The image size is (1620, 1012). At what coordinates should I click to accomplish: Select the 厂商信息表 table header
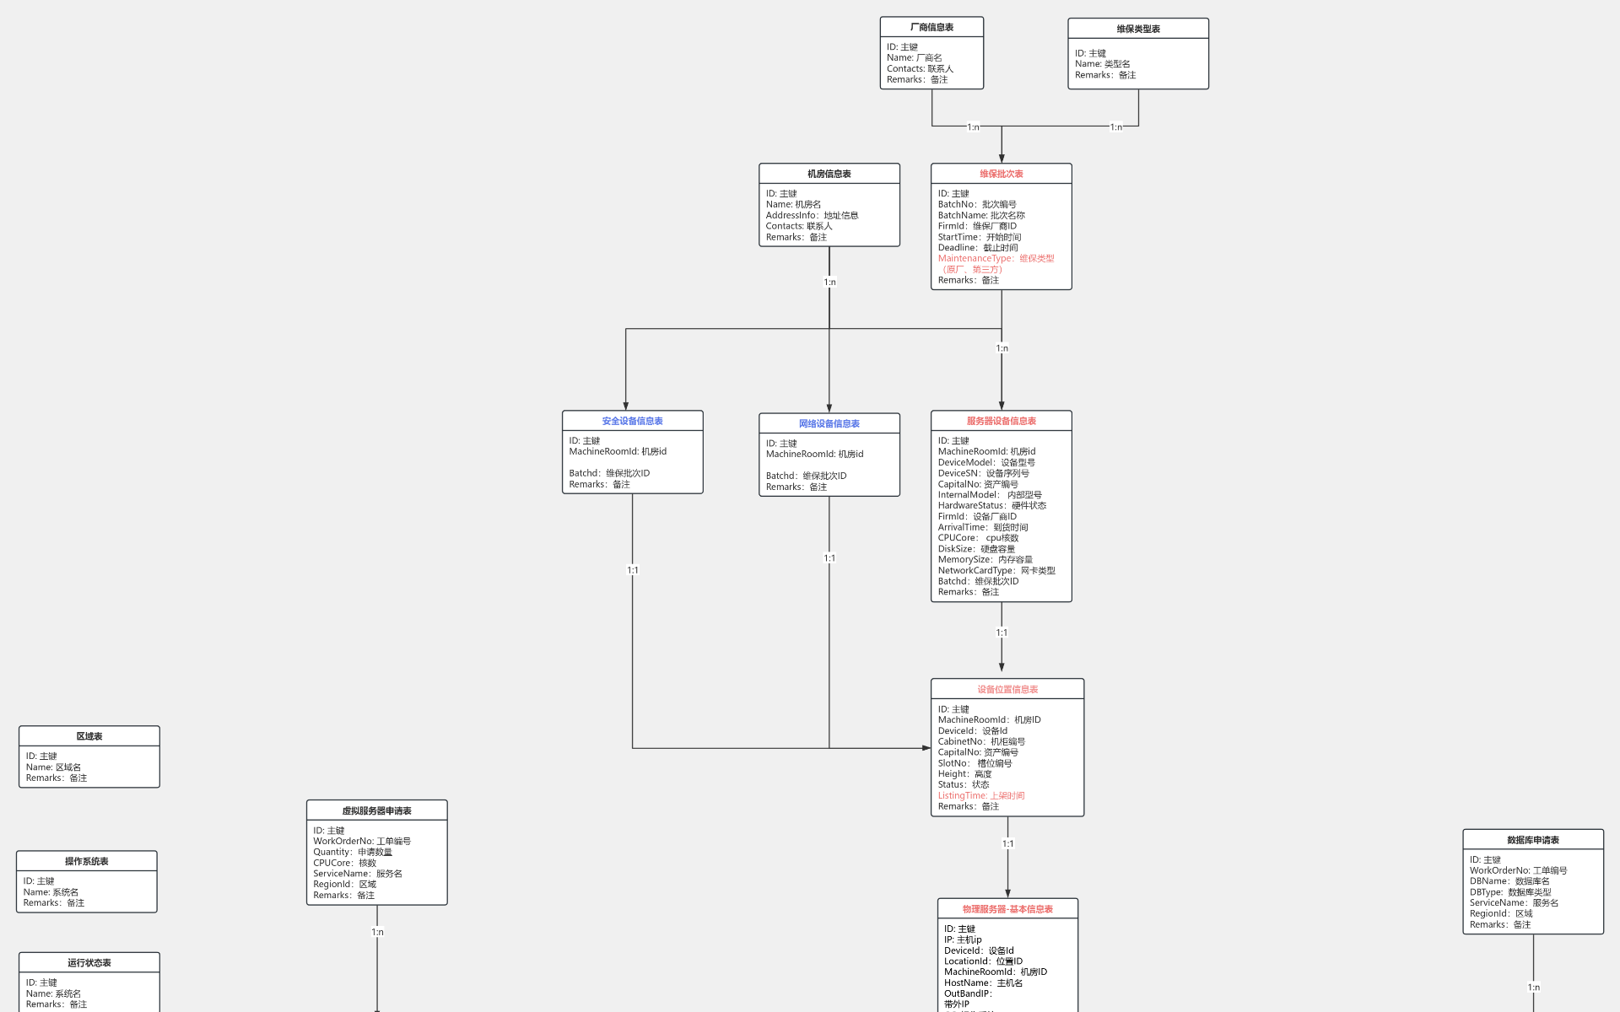(931, 27)
